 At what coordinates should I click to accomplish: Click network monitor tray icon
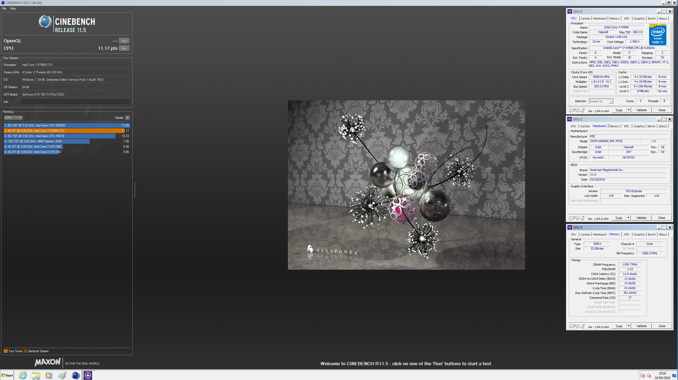tap(674, 376)
